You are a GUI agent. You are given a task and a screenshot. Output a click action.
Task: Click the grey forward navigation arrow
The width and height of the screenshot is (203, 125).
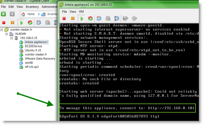[x=12, y=14]
